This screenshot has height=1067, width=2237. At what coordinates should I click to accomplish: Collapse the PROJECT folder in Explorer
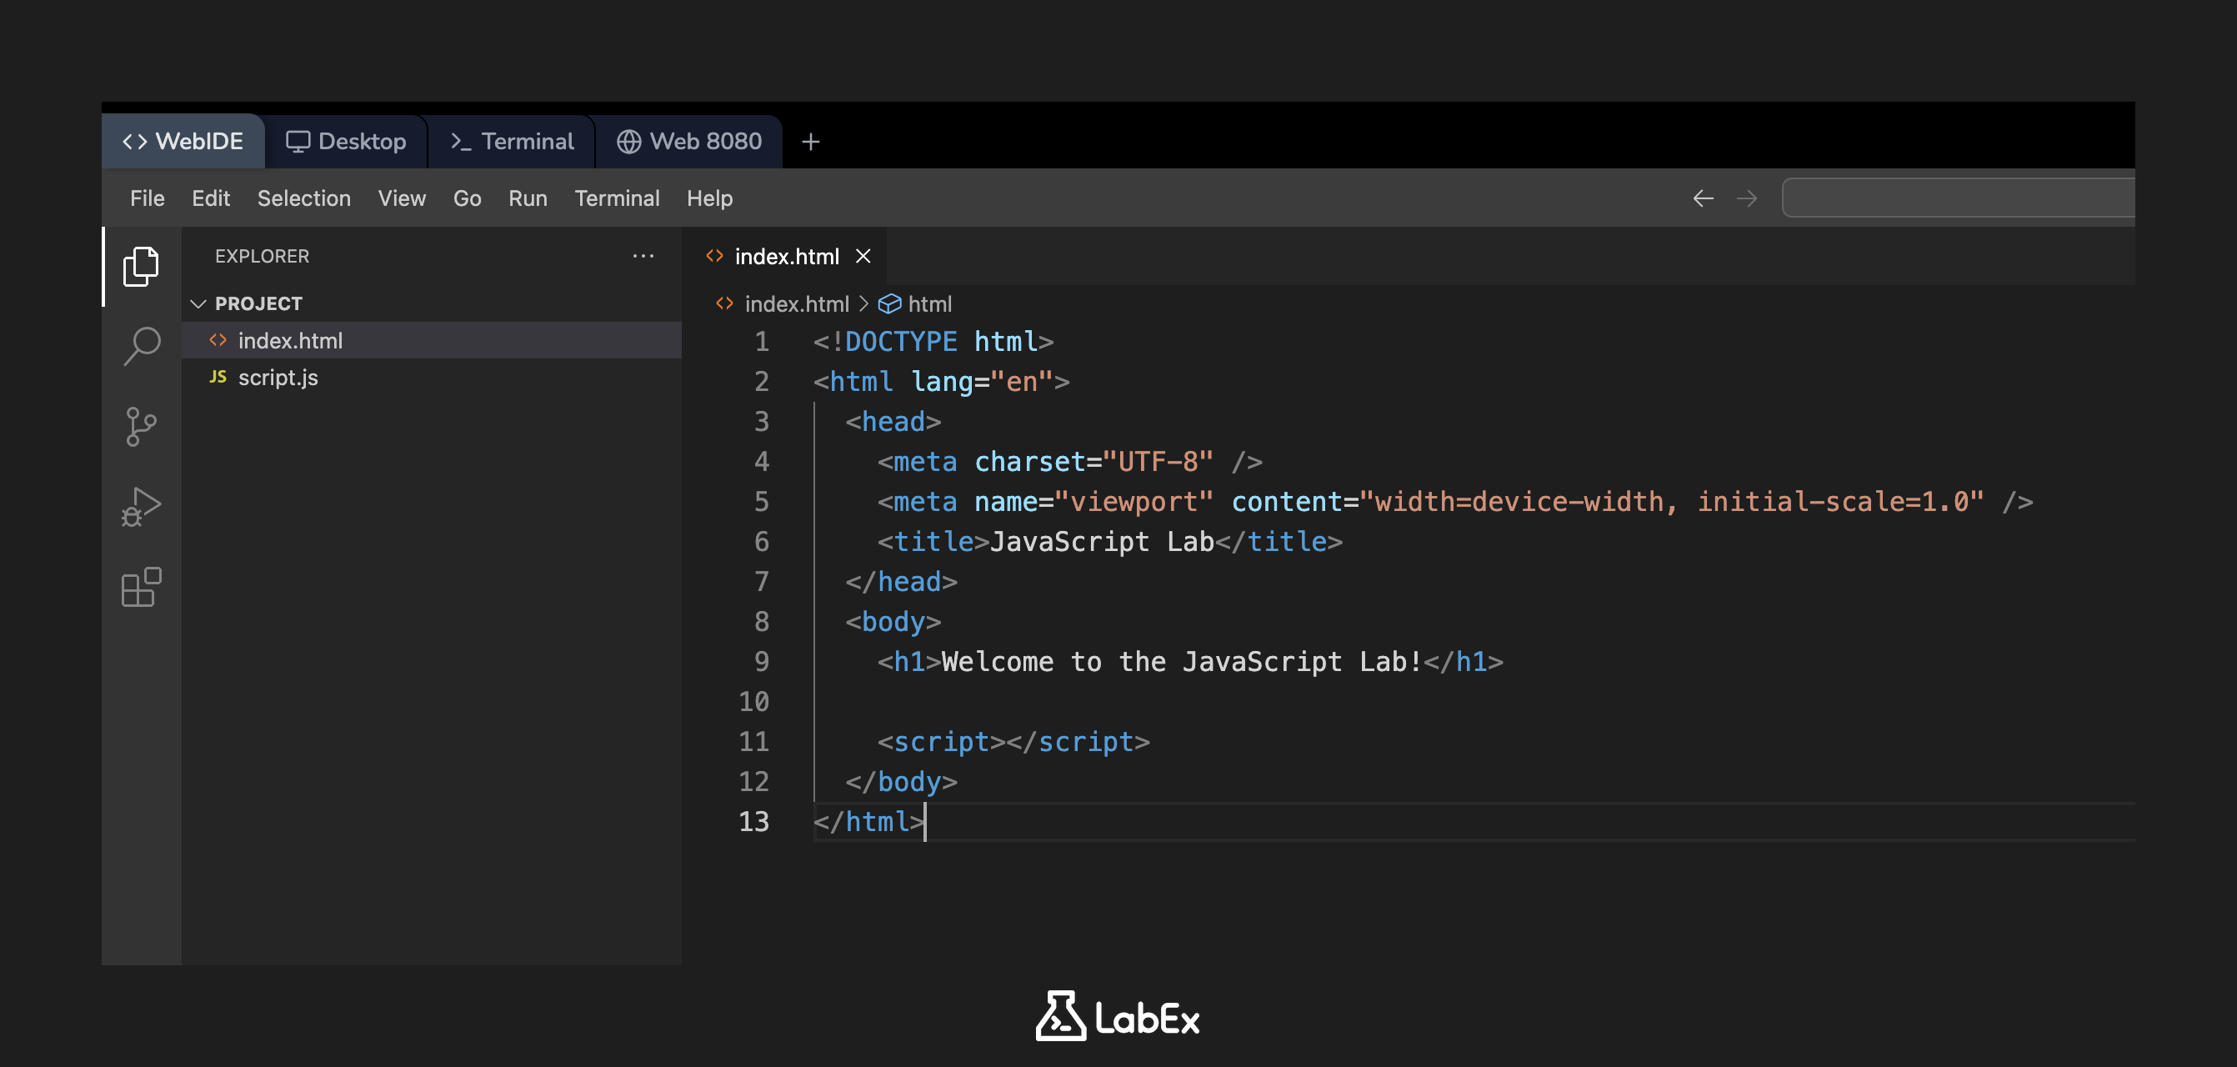coord(199,303)
